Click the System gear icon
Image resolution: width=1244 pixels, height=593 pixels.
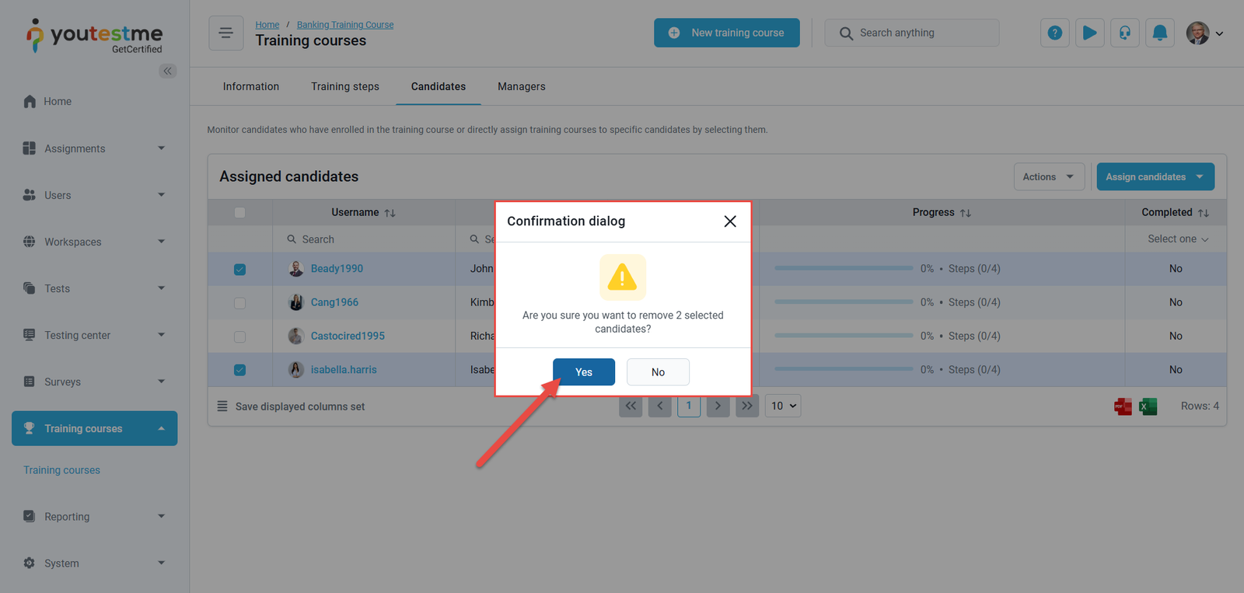tap(30, 563)
